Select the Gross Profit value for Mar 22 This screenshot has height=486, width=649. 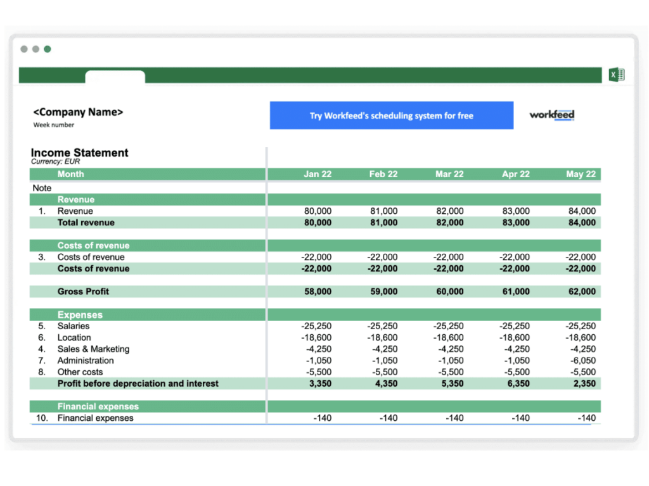point(449,292)
